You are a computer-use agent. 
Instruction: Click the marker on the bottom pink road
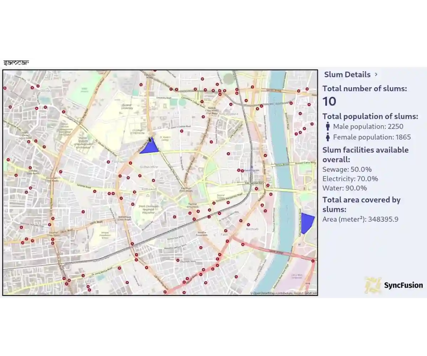point(201,274)
